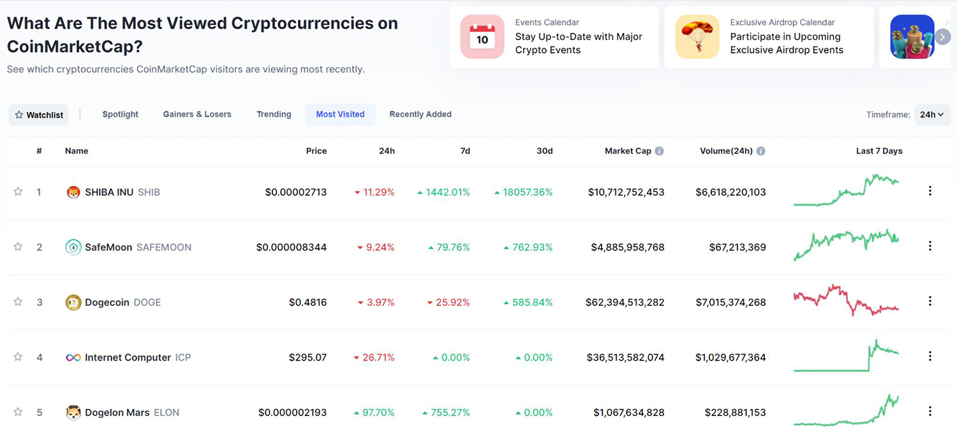Click the Dogecoin coin logo
957x437 pixels.
(73, 302)
